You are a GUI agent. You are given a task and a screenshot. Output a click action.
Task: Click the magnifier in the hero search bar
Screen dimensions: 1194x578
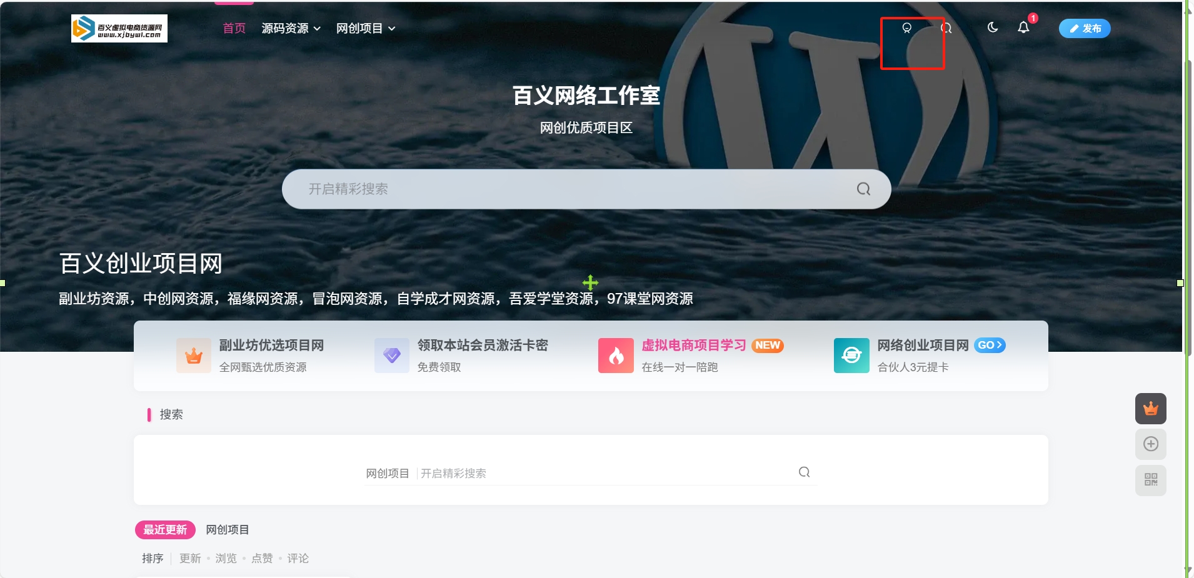(863, 189)
